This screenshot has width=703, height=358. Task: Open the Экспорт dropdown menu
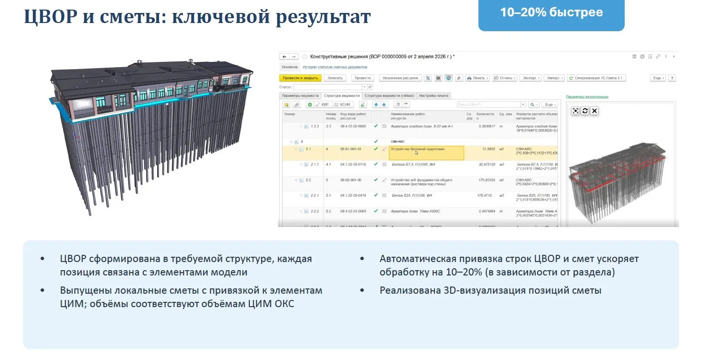point(530,78)
